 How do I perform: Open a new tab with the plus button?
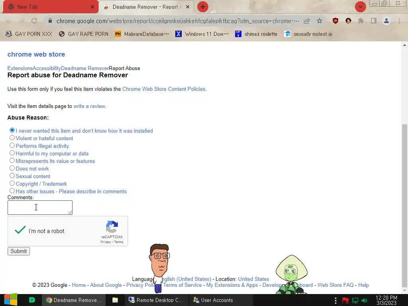point(203,7)
